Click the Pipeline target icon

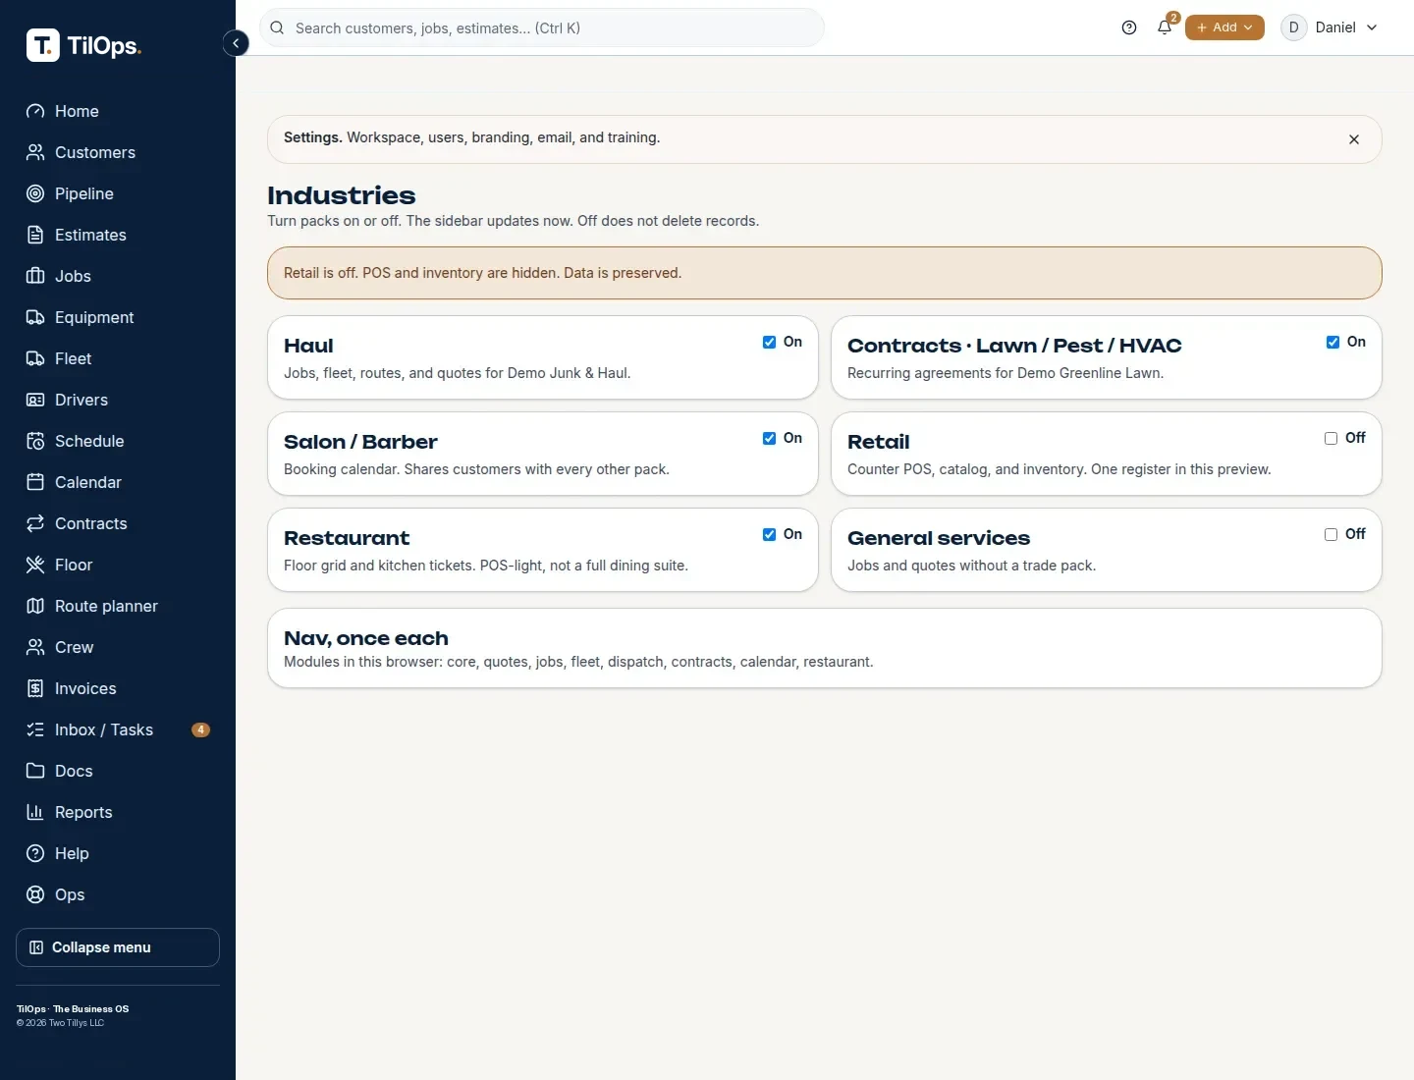click(35, 193)
